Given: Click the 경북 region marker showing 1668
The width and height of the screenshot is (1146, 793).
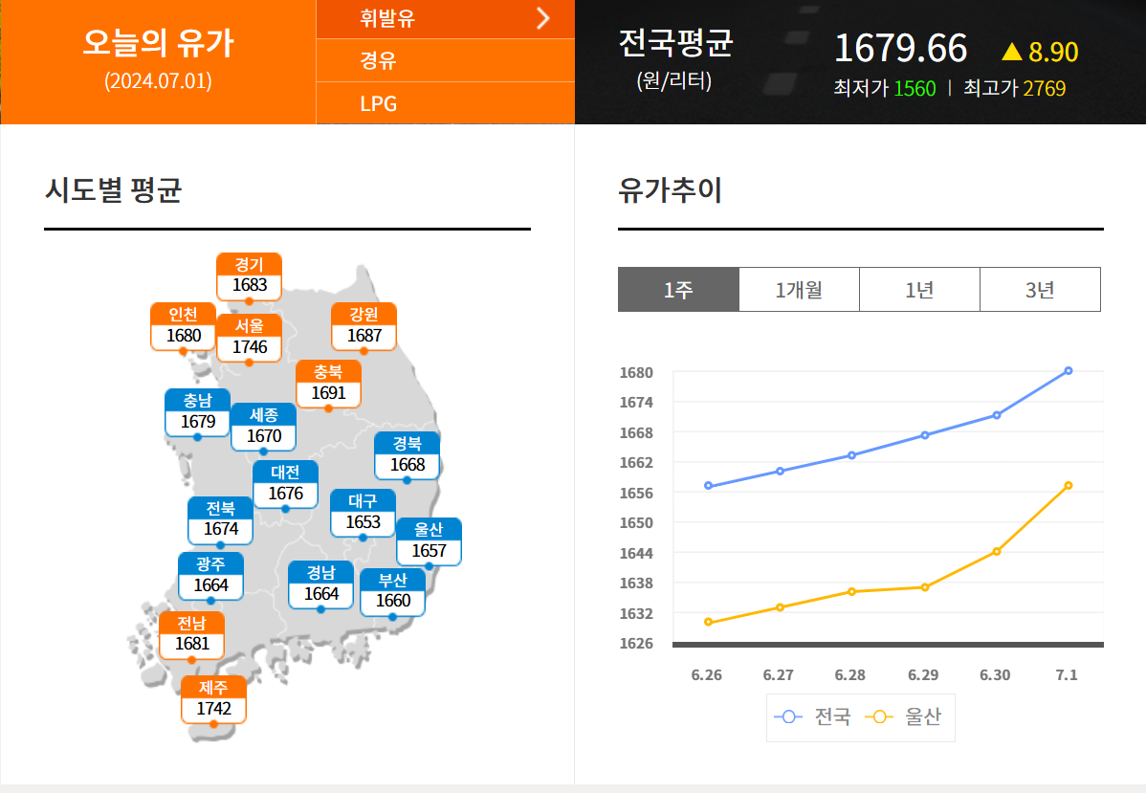Looking at the screenshot, I should click(408, 455).
